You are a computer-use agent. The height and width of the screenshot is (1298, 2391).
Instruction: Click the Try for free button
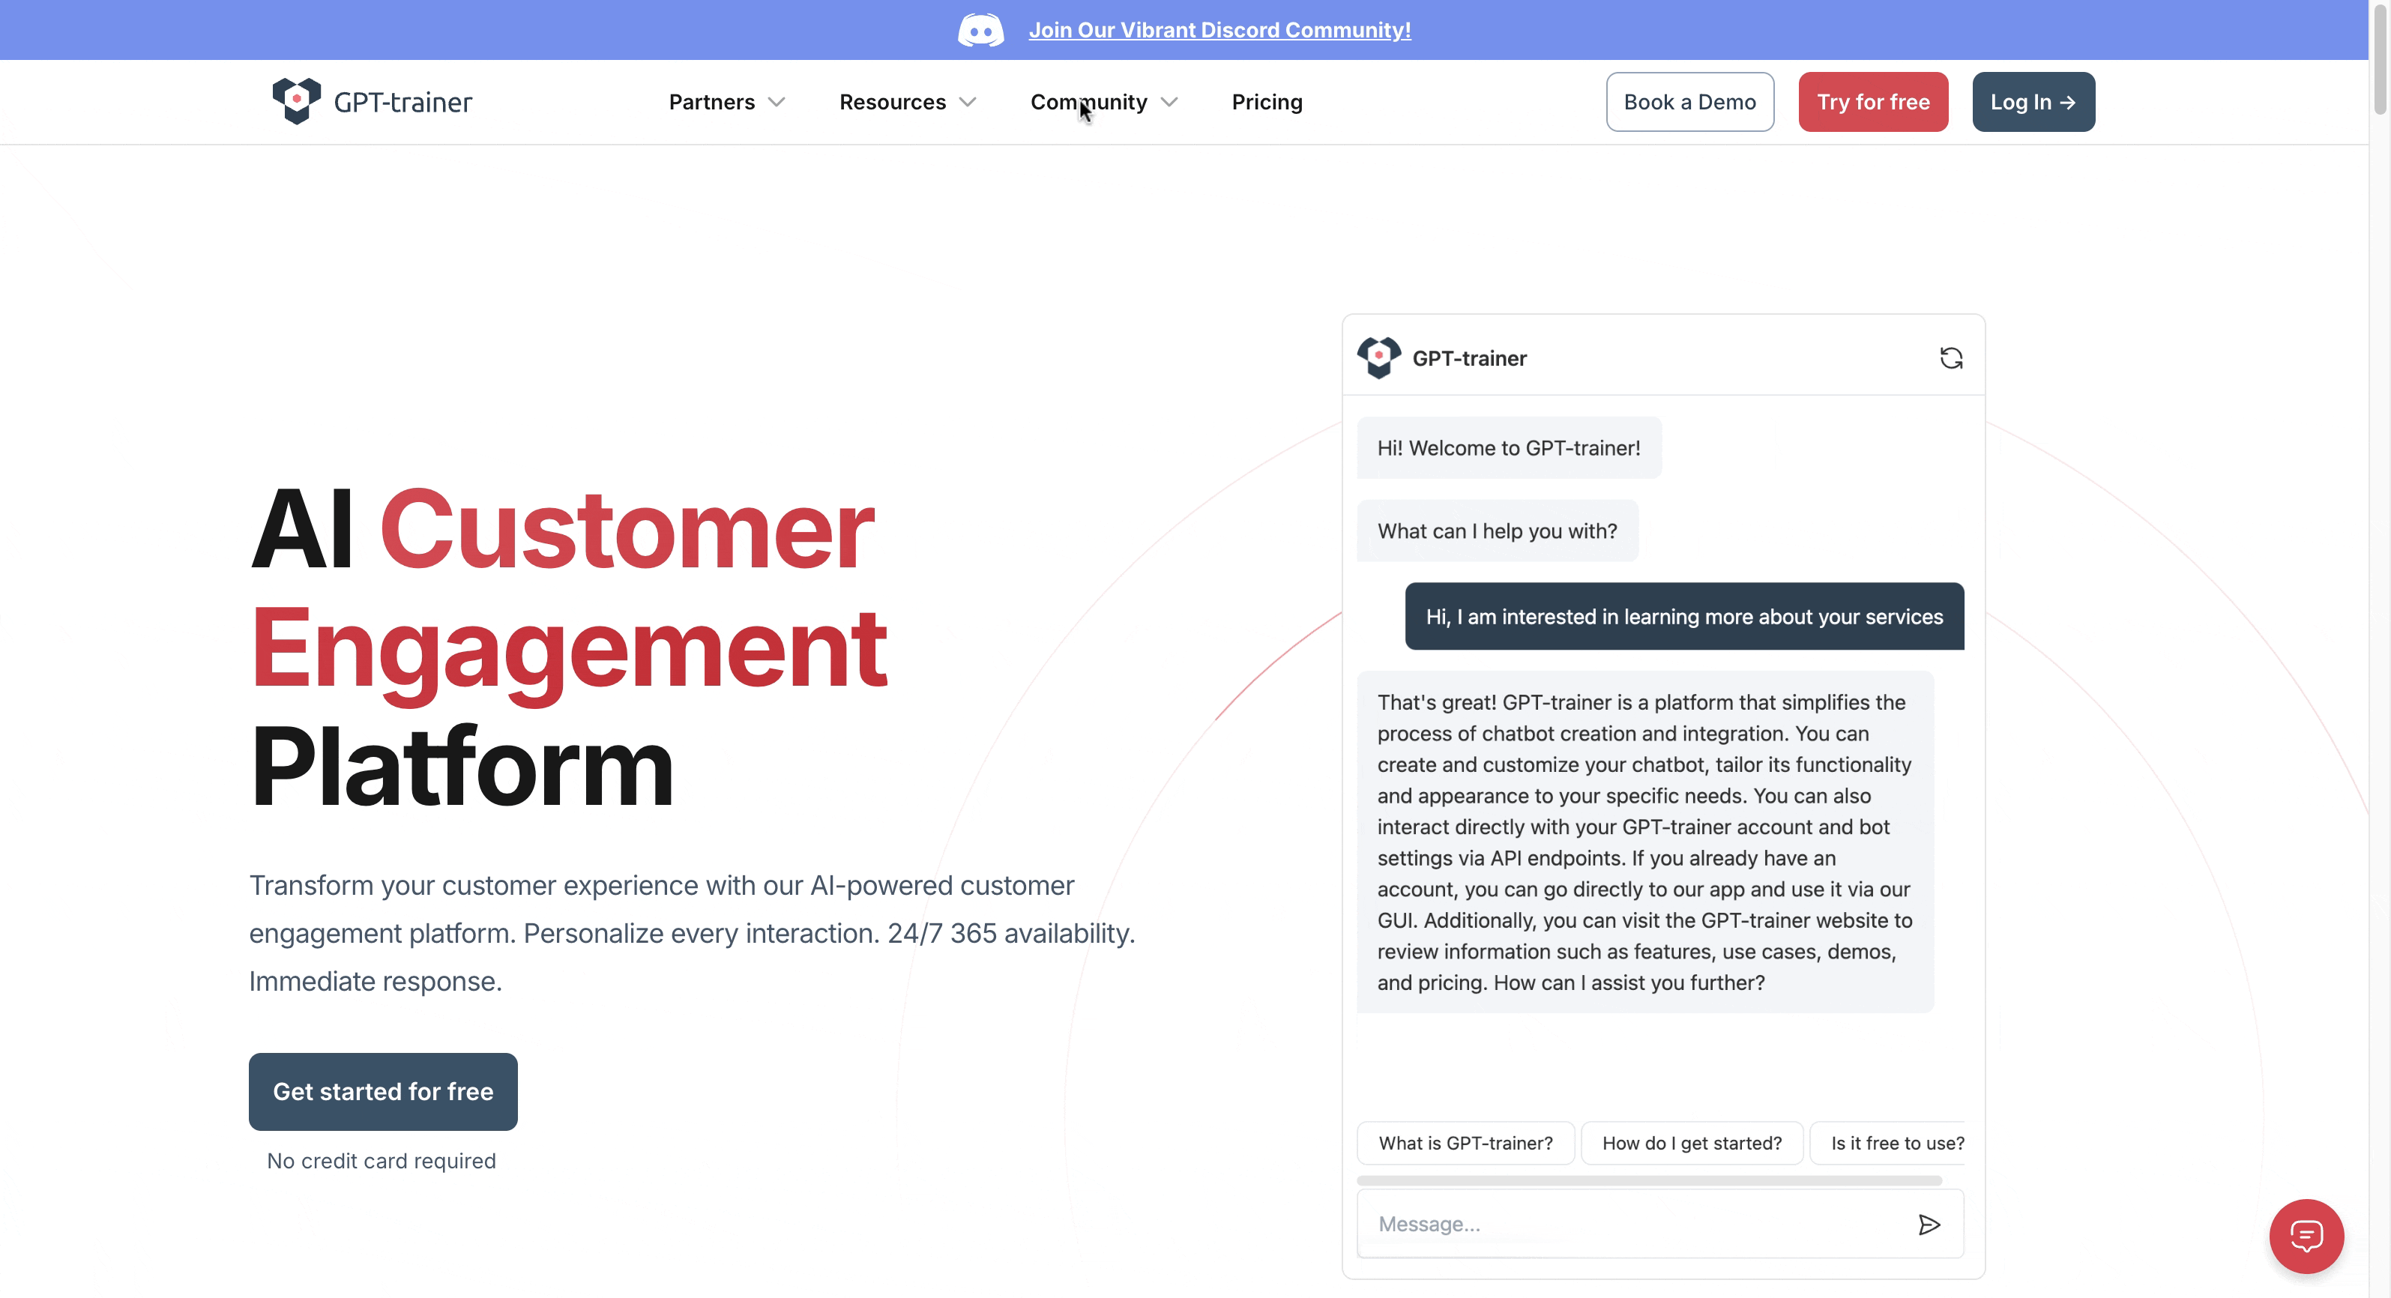pos(1873,102)
